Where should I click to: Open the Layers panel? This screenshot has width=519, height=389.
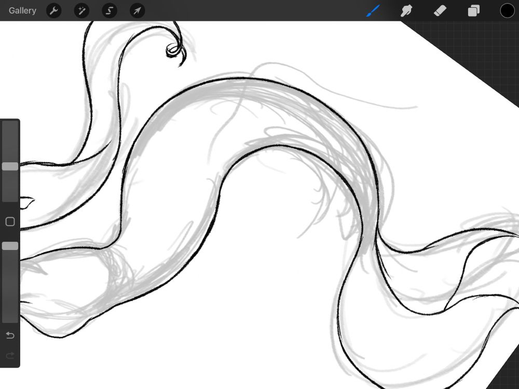[x=474, y=10]
